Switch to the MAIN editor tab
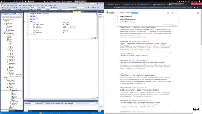This screenshot has width=202, height=114. tap(83, 12)
